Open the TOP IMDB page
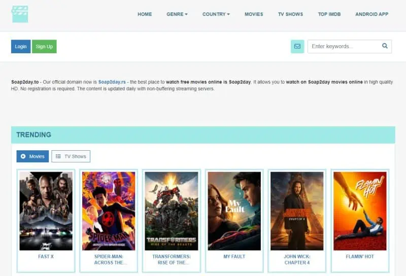The width and height of the screenshot is (406, 276). pos(329,14)
